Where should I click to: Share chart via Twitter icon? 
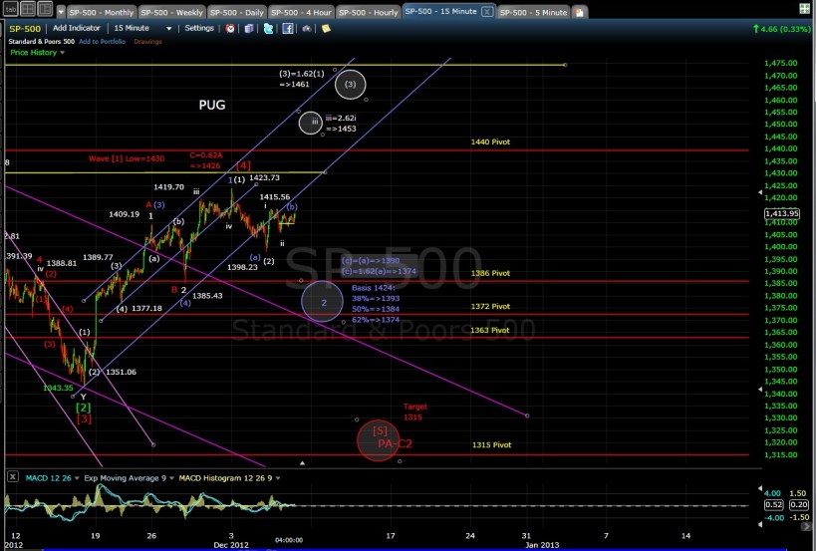coord(269,29)
